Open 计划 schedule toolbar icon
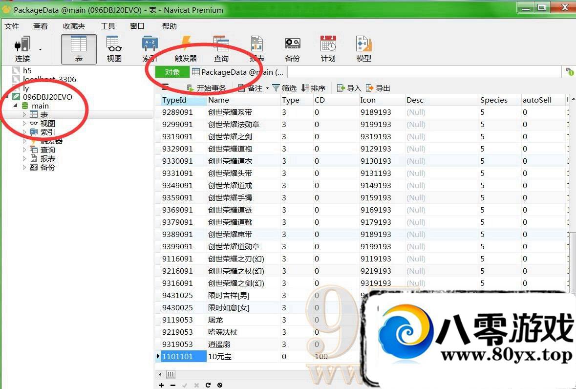Image resolution: width=576 pixels, height=389 pixels. coord(328,49)
